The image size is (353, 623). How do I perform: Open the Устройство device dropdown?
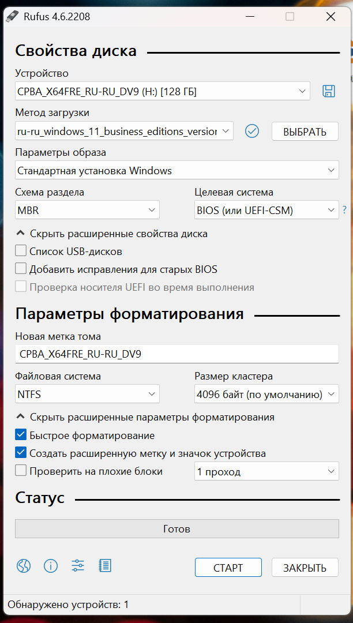coord(162,91)
